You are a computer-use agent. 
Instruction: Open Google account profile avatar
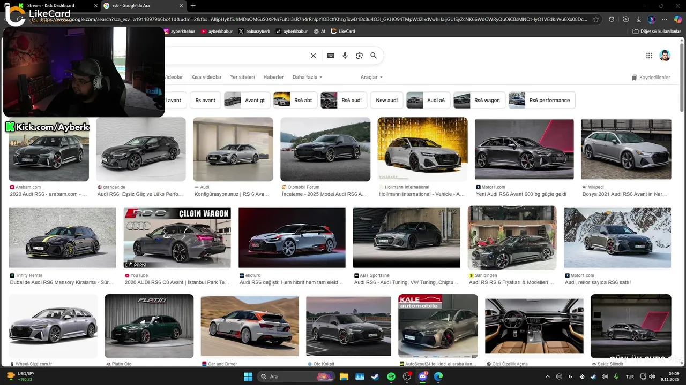665,56
